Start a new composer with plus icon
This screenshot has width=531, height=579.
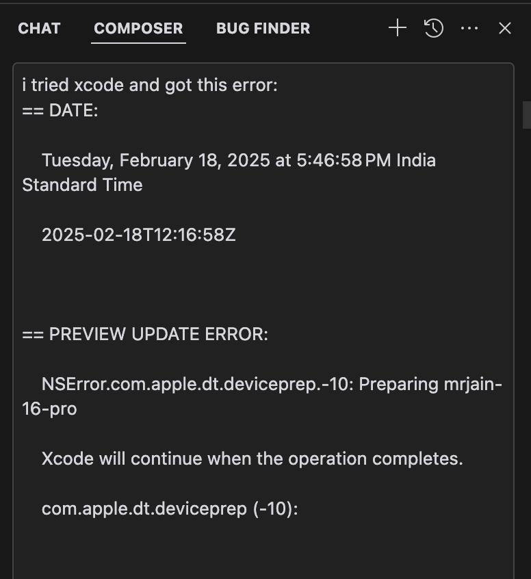click(x=397, y=28)
